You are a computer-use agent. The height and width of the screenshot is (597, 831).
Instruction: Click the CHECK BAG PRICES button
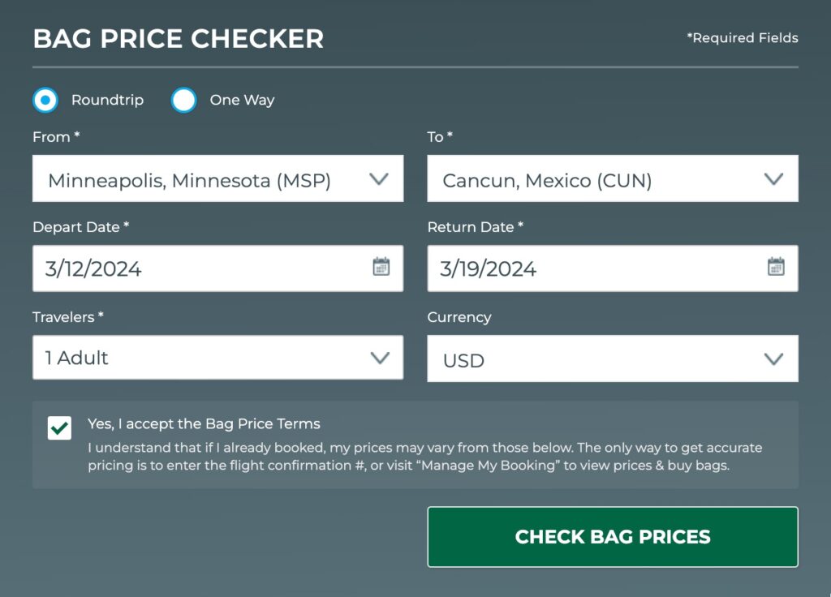(x=613, y=536)
